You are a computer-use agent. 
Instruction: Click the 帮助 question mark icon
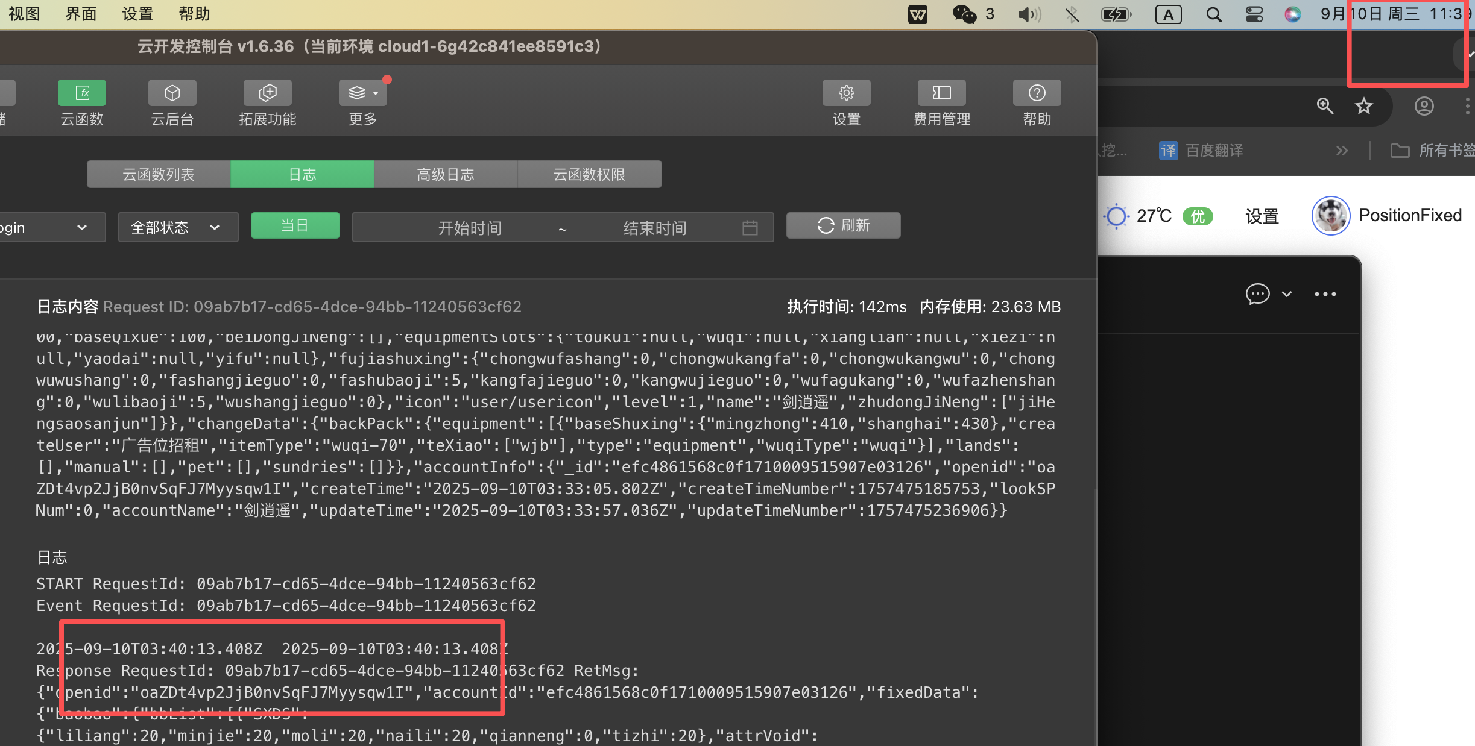pyautogui.click(x=1037, y=93)
